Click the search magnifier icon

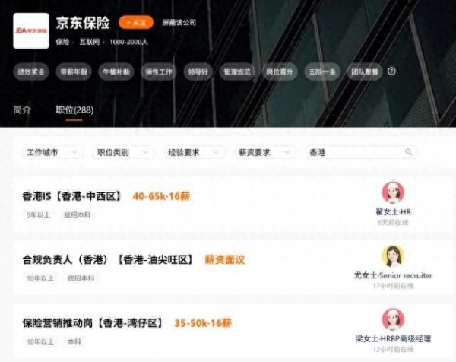pyautogui.click(x=409, y=152)
